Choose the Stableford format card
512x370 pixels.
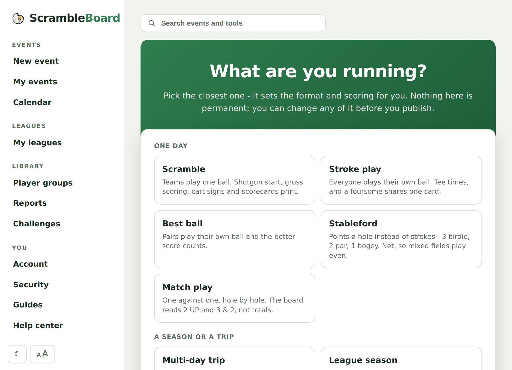point(401,239)
